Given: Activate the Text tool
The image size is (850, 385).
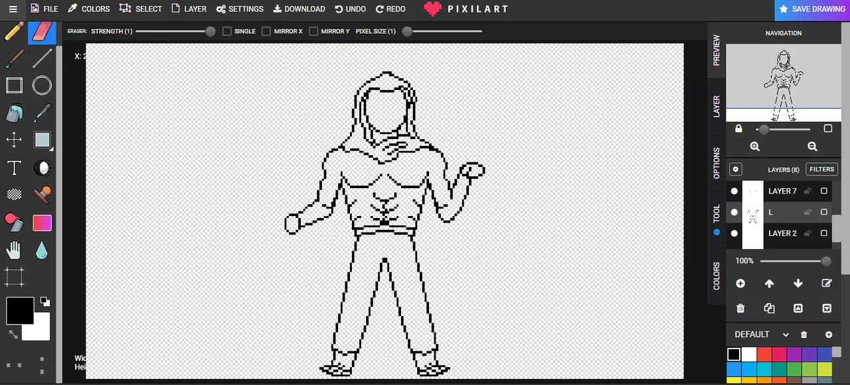Looking at the screenshot, I should 14,168.
